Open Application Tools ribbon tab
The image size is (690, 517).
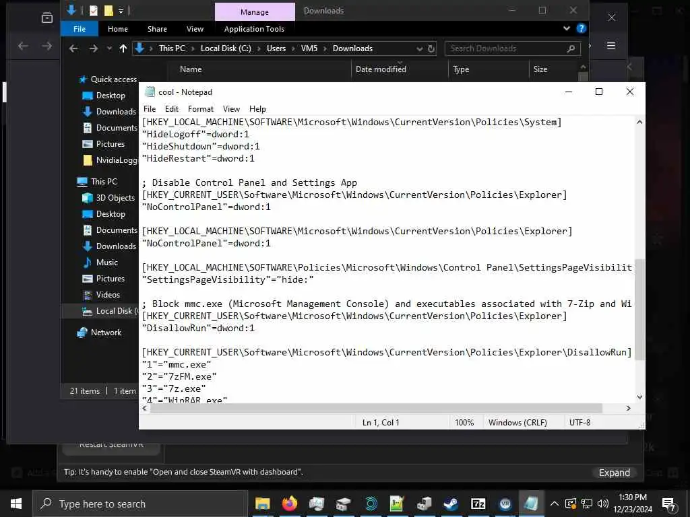[x=254, y=29]
